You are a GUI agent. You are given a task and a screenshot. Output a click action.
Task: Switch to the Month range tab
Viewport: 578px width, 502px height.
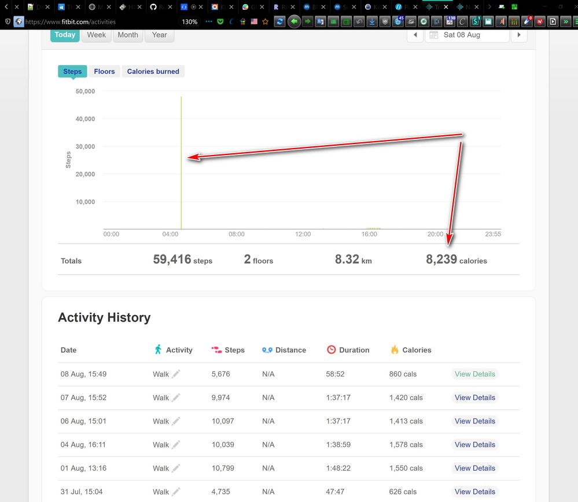[128, 35]
